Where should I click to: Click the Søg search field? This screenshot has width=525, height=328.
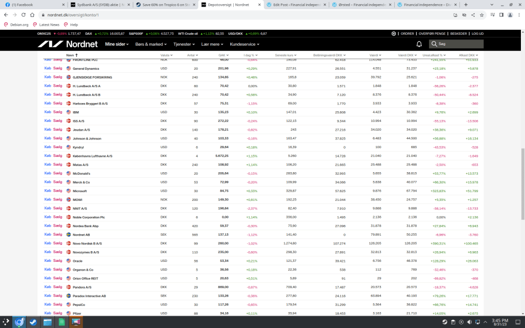[x=459, y=44]
